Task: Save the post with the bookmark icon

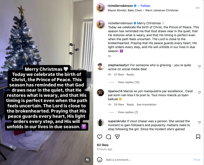Action: click(198, 137)
